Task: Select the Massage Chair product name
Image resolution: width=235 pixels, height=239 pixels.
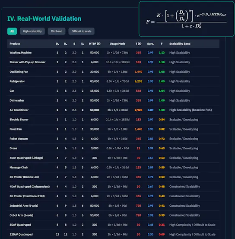Action: [x=19, y=168]
